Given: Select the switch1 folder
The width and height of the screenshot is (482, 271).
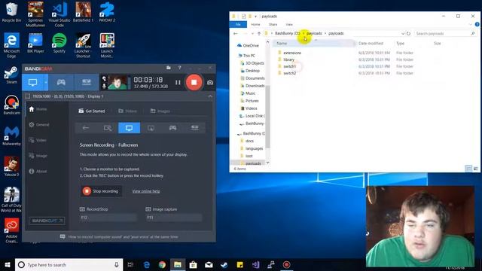Looking at the screenshot, I should [x=289, y=66].
